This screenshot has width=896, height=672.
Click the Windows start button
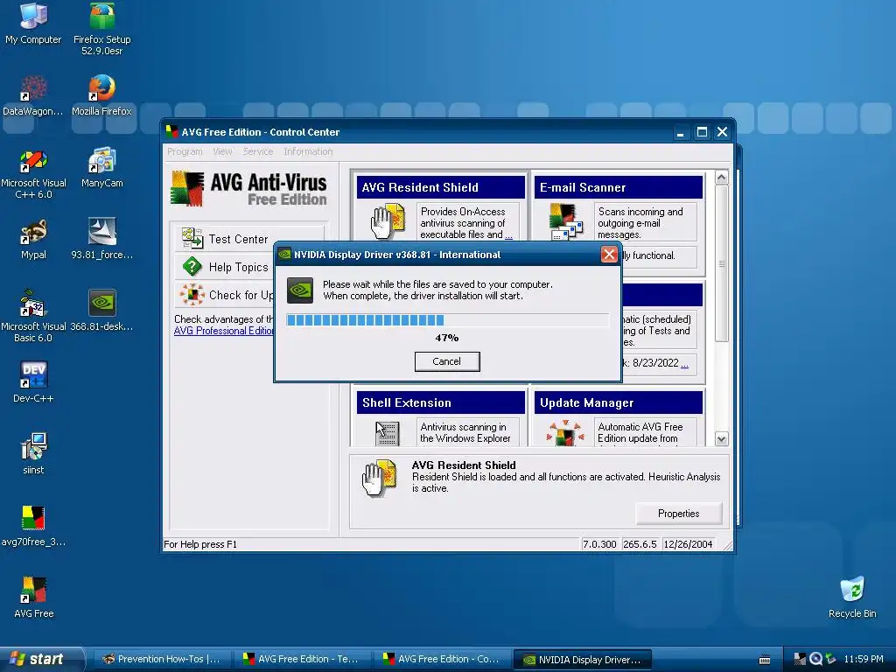[x=40, y=659]
